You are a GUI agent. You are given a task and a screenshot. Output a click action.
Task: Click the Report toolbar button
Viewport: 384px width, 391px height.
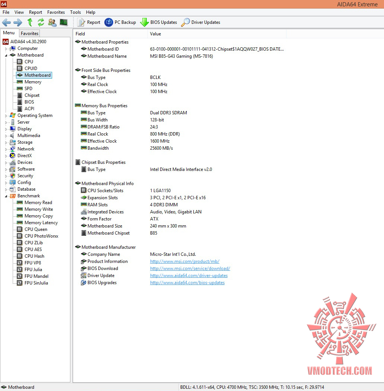pos(89,22)
